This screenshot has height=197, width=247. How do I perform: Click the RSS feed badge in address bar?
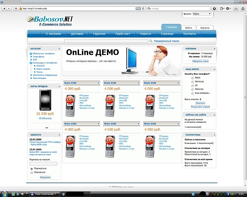click(138, 8)
